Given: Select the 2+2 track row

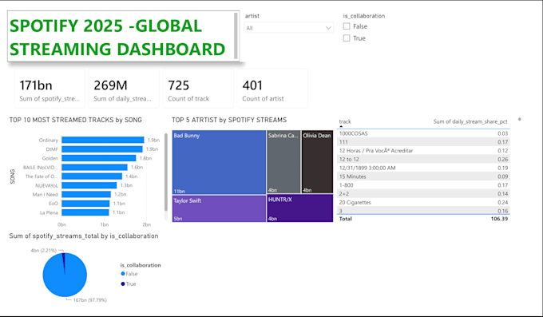Looking at the screenshot, I should [423, 194].
